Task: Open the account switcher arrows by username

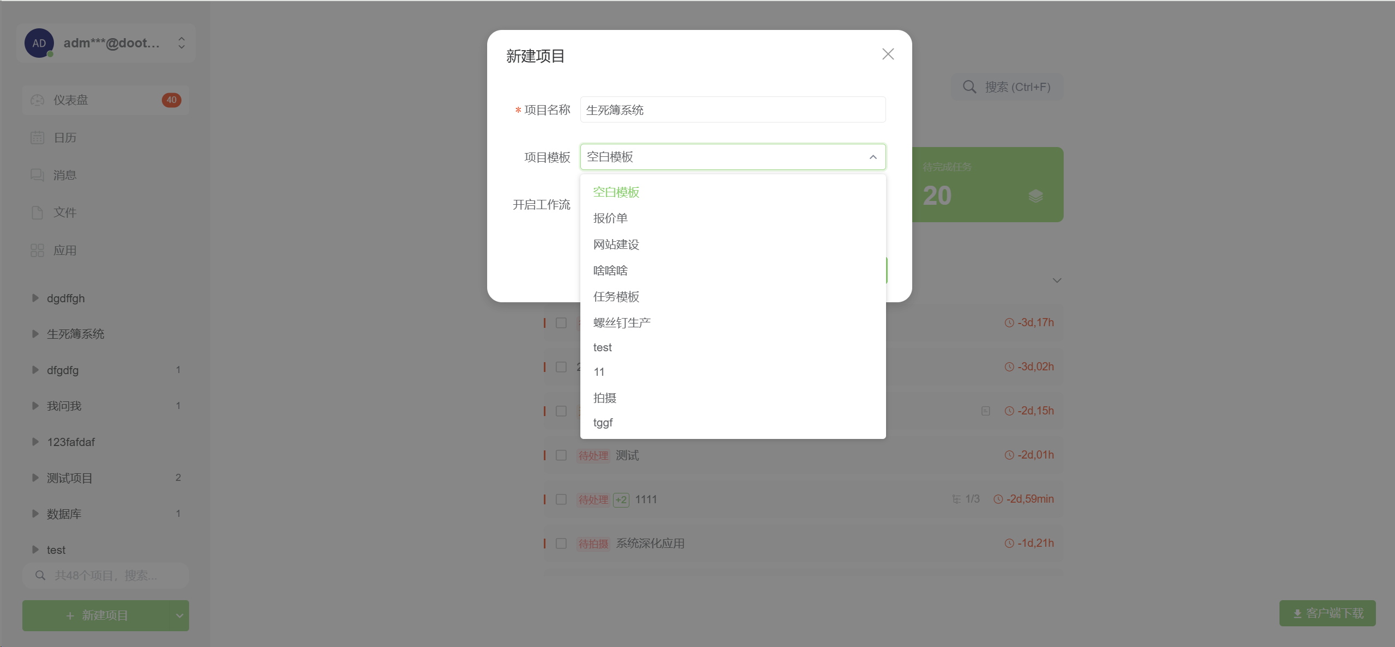Action: pyautogui.click(x=181, y=43)
